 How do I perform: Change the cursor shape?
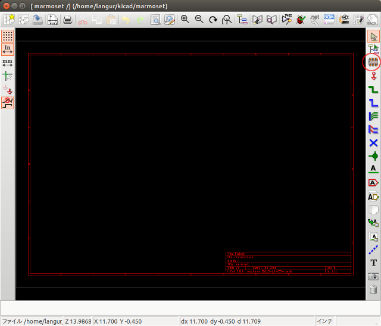click(8, 76)
